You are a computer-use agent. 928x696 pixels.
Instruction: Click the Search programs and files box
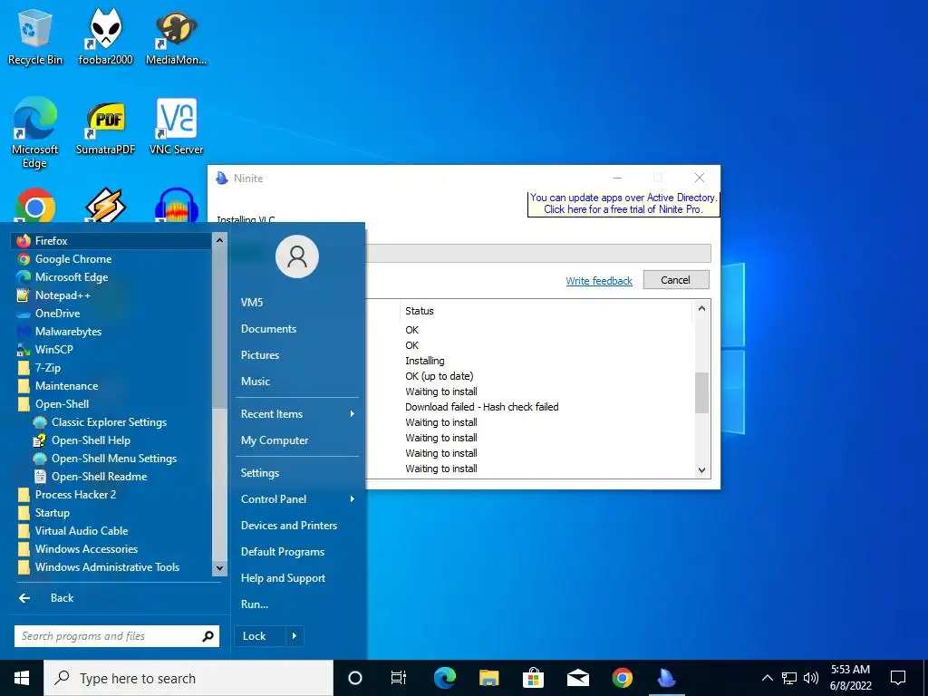pos(117,636)
